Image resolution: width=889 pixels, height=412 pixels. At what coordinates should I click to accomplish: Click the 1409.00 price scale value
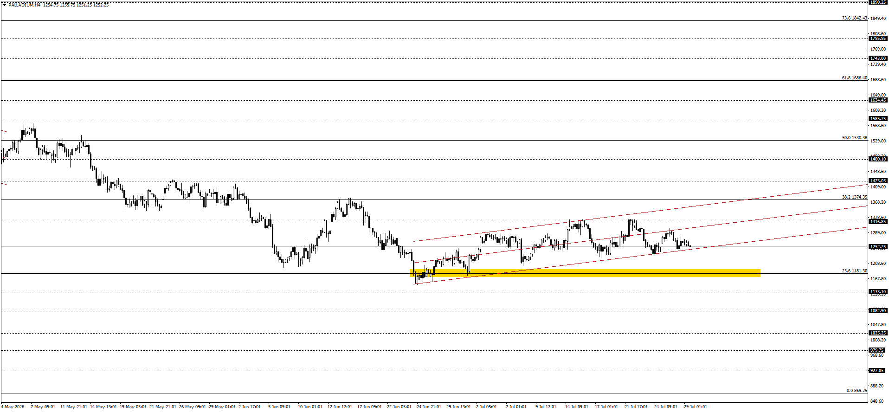[877, 187]
